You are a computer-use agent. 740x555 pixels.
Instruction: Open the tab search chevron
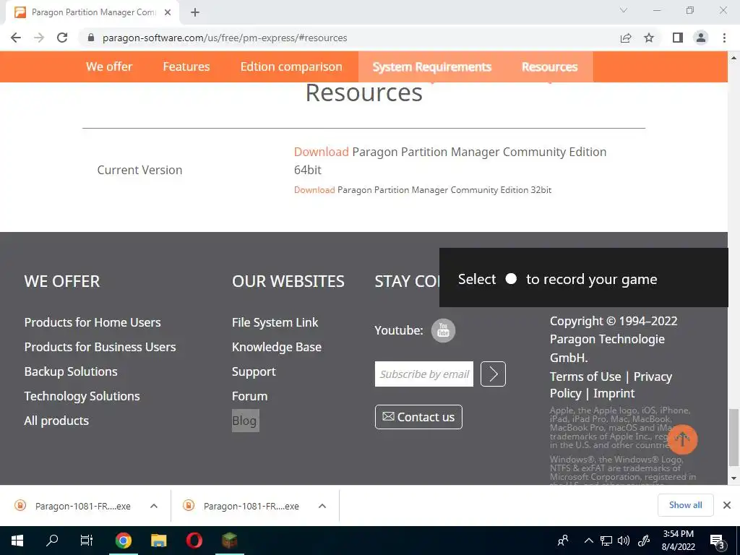click(x=624, y=10)
